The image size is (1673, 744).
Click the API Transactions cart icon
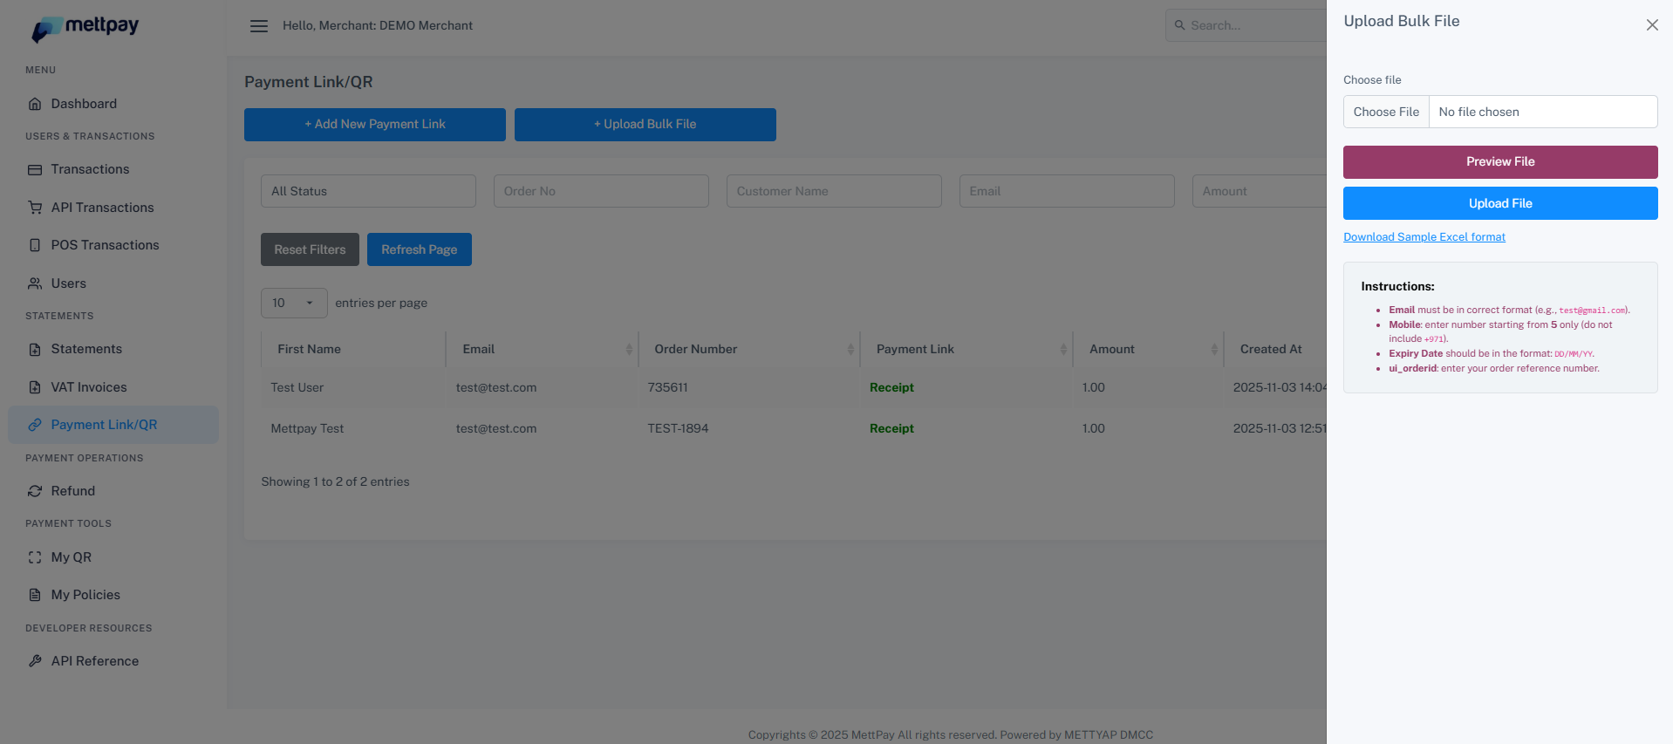point(35,208)
